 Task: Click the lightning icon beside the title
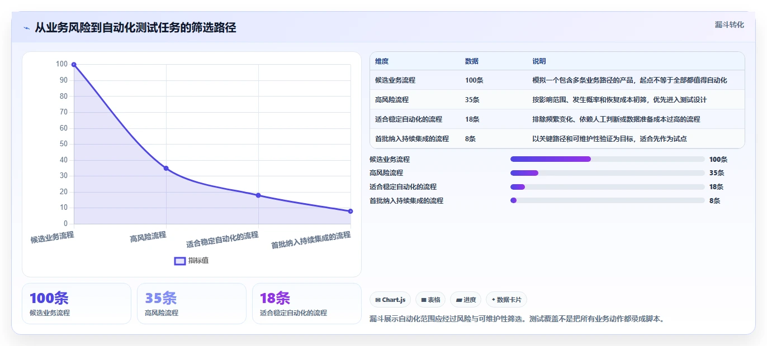[27, 28]
